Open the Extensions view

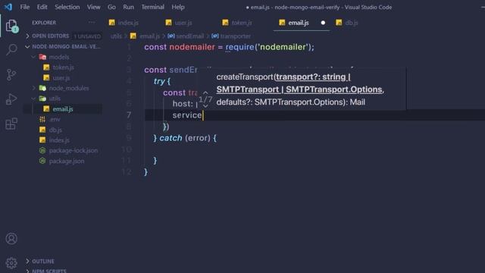pos(11,124)
